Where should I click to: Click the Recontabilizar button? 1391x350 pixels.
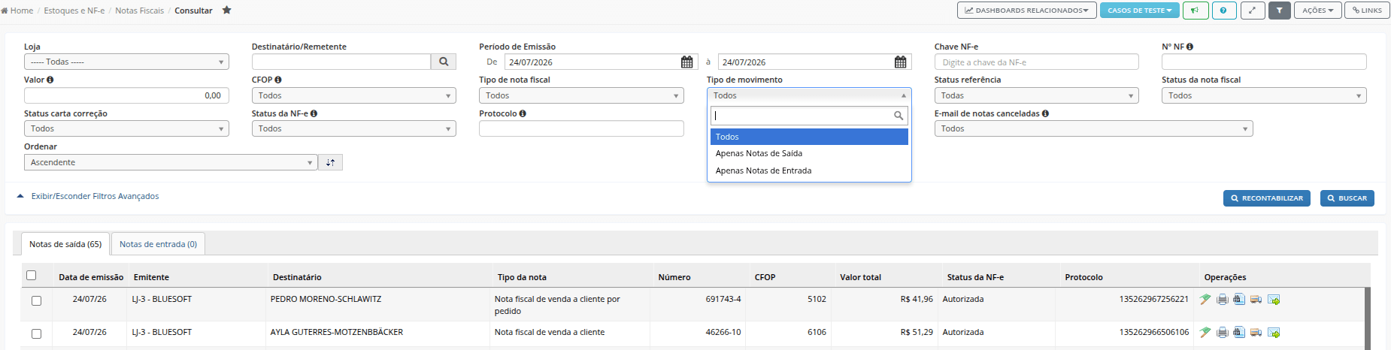point(1267,198)
